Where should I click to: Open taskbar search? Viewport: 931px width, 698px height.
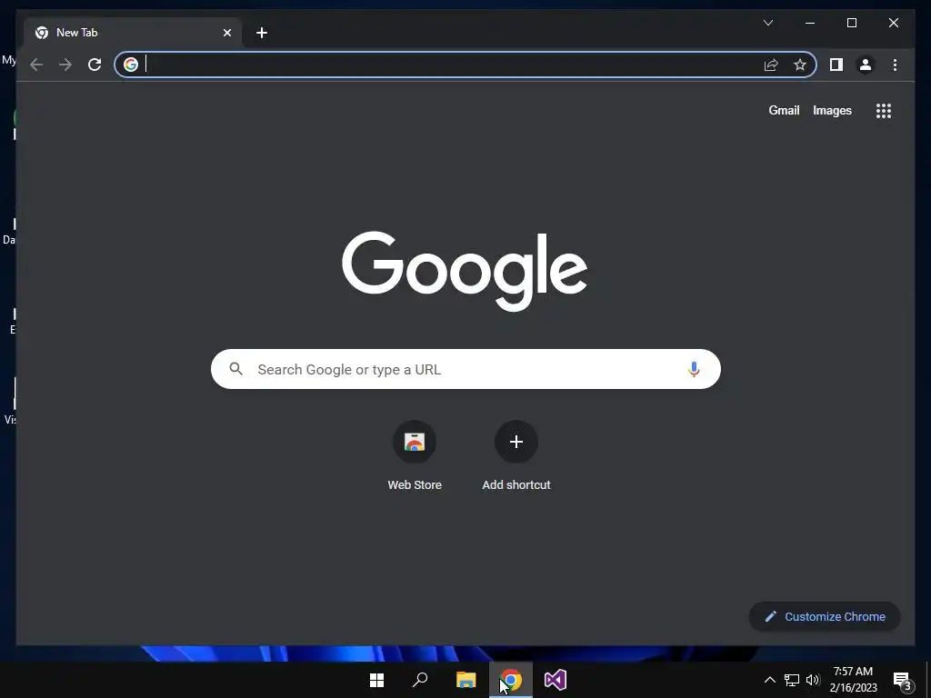coord(420,680)
